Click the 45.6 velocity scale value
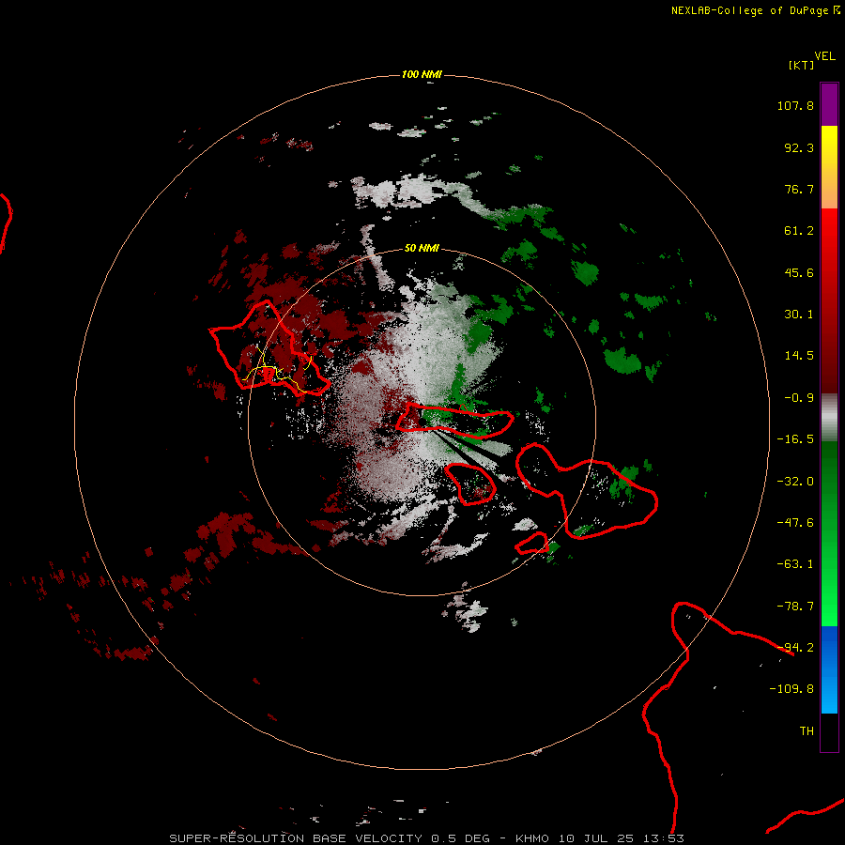The width and height of the screenshot is (845, 845). tap(799, 272)
